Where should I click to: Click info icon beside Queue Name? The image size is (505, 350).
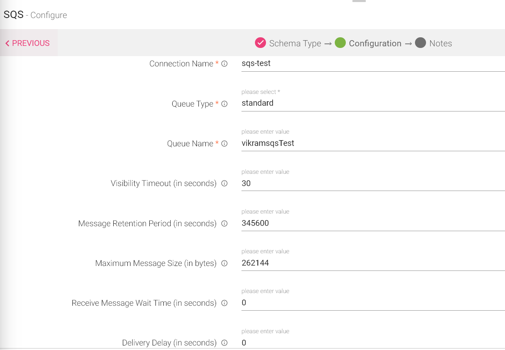pos(224,144)
